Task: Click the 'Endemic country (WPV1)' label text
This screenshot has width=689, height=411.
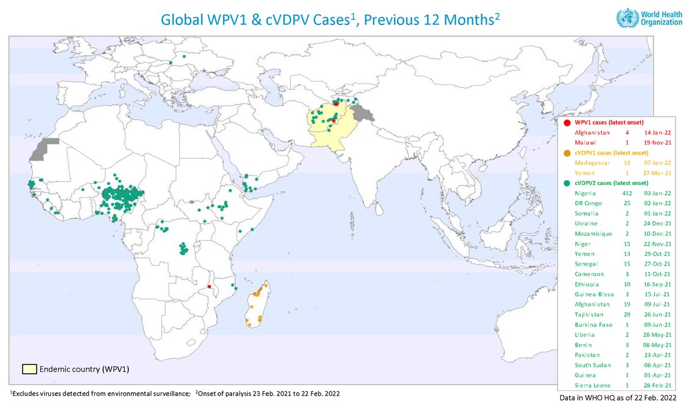Action: (84, 370)
